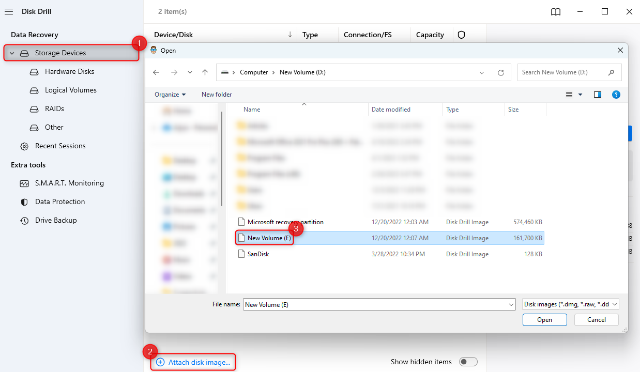
Task: Click the Hardware Disks drive icon
Action: pyautogui.click(x=34, y=72)
